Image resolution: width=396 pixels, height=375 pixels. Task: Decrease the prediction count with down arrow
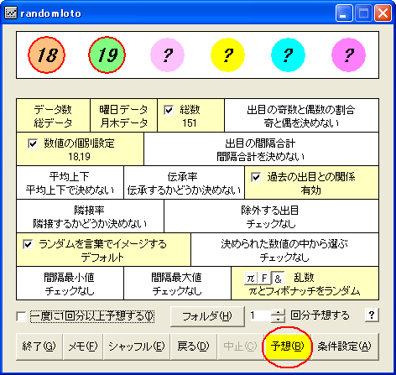pos(279,319)
